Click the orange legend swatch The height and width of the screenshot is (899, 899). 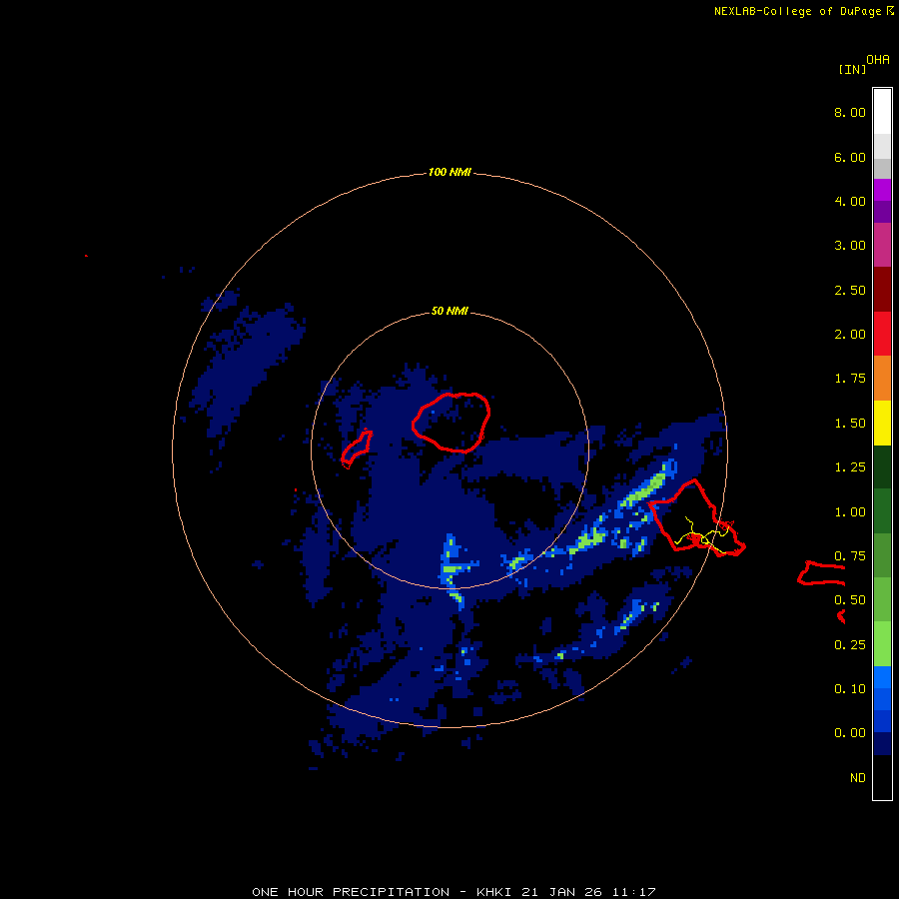click(x=882, y=378)
